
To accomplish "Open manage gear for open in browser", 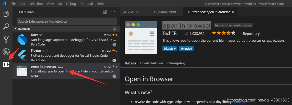I will pos(114,76).
